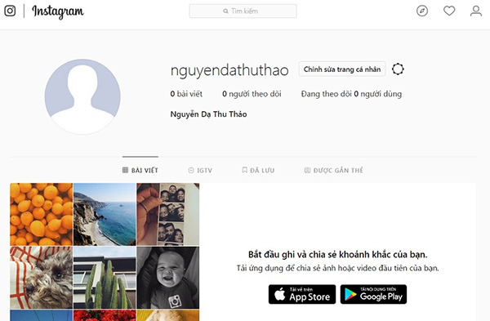Click the oranges sample photo
490x321 pixels.
pyautogui.click(x=42, y=214)
